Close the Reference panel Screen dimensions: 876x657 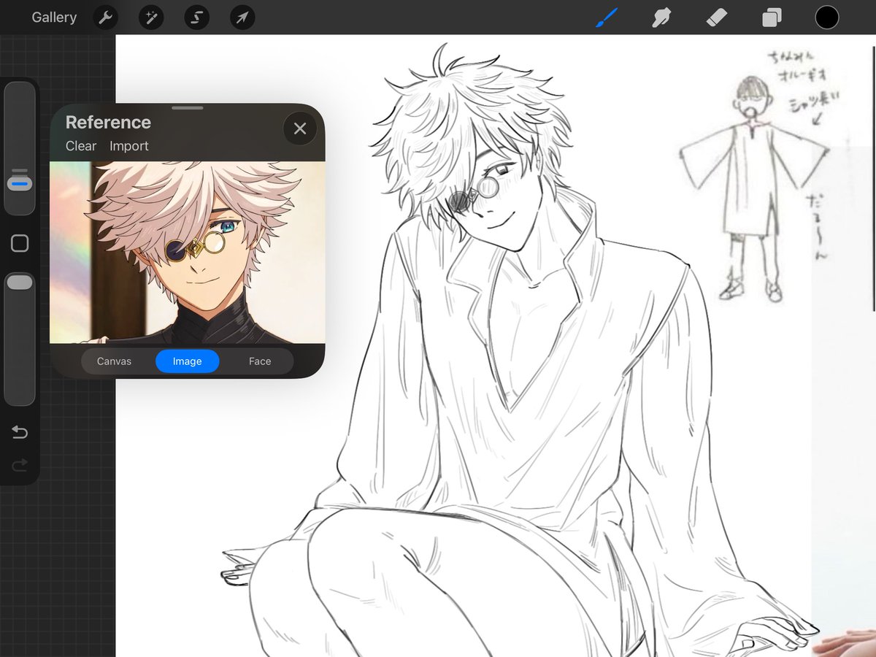click(300, 129)
